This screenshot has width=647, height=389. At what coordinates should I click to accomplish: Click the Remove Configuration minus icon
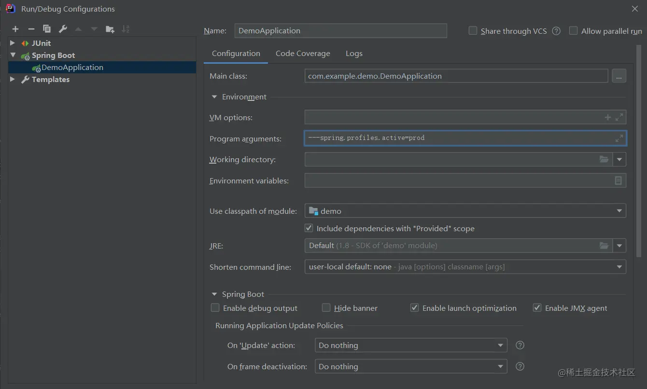pos(31,29)
